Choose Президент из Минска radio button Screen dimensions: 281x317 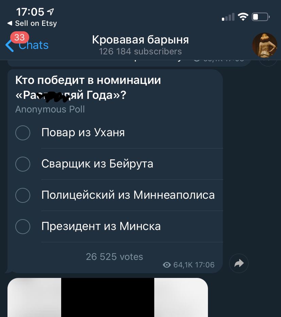[23, 226]
